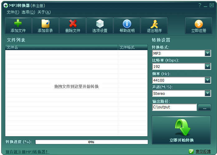
Task: Open Help (帮助说明) info icon
Action: [x=127, y=24]
